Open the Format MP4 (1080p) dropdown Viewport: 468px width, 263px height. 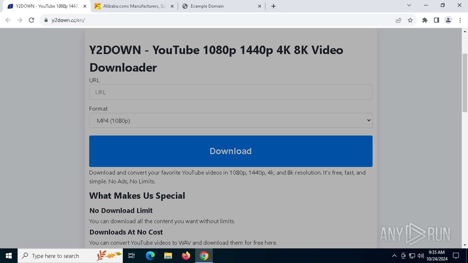[231, 121]
